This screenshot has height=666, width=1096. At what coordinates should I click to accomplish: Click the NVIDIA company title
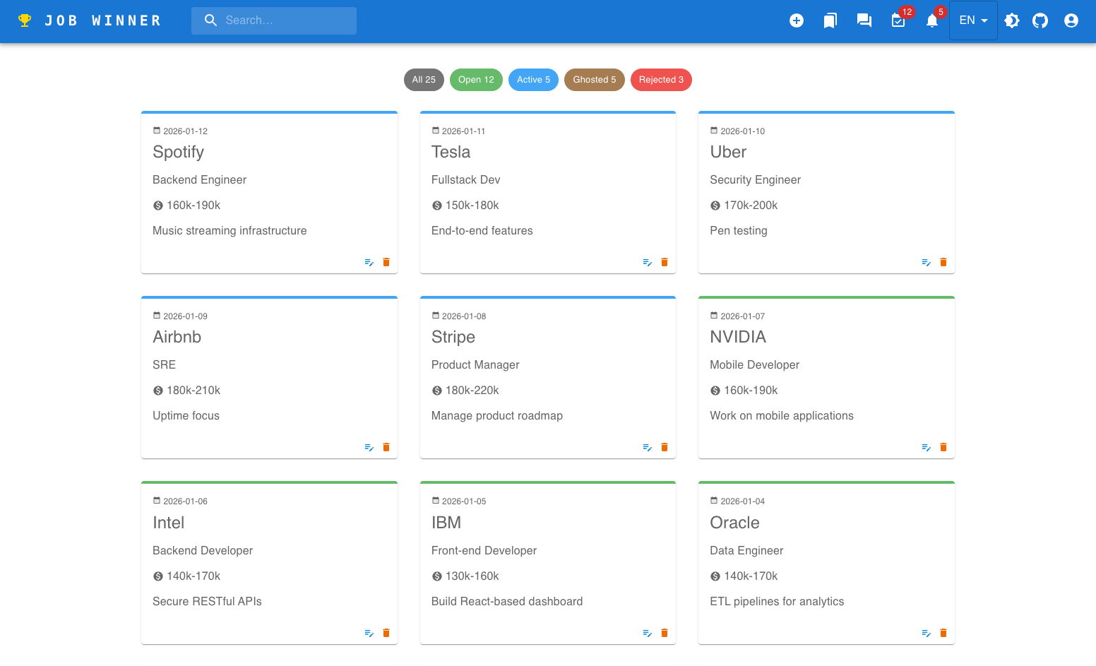coord(738,337)
